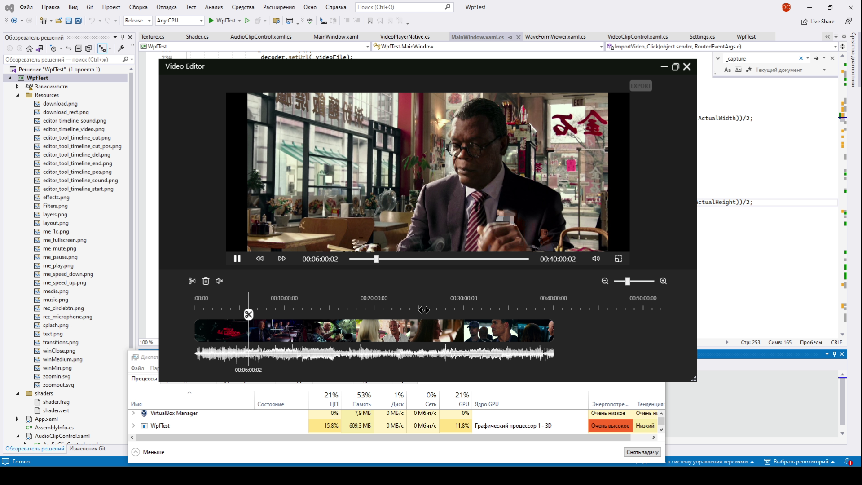
Task: Expand the WpfTest process row in Task Manager
Action: click(x=133, y=426)
